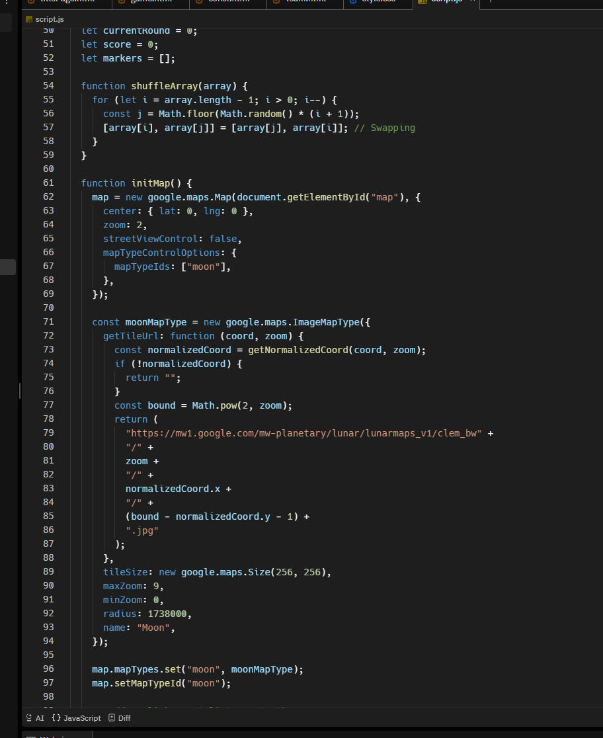Click maxZoom on line 90

point(122,587)
